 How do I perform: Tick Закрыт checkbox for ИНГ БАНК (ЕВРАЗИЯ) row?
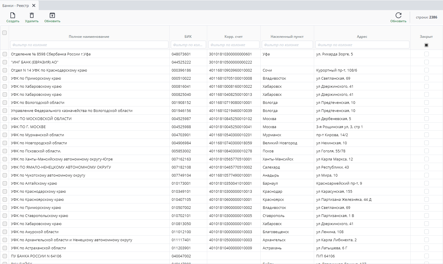click(x=426, y=62)
